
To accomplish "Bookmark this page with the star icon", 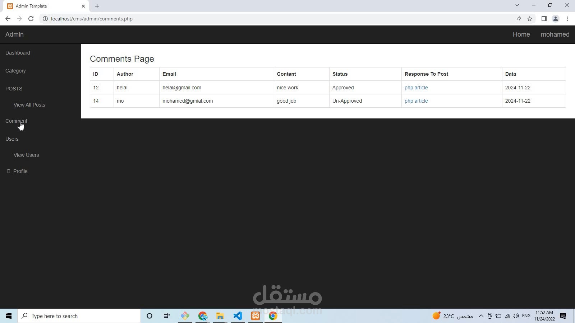I will pyautogui.click(x=530, y=19).
